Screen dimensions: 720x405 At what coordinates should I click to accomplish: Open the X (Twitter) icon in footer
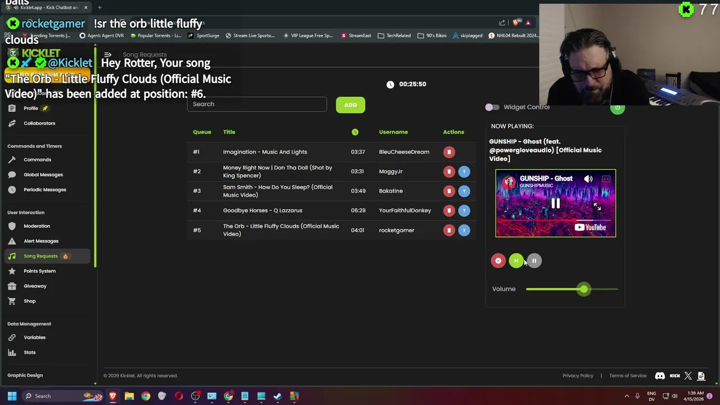pyautogui.click(x=688, y=376)
